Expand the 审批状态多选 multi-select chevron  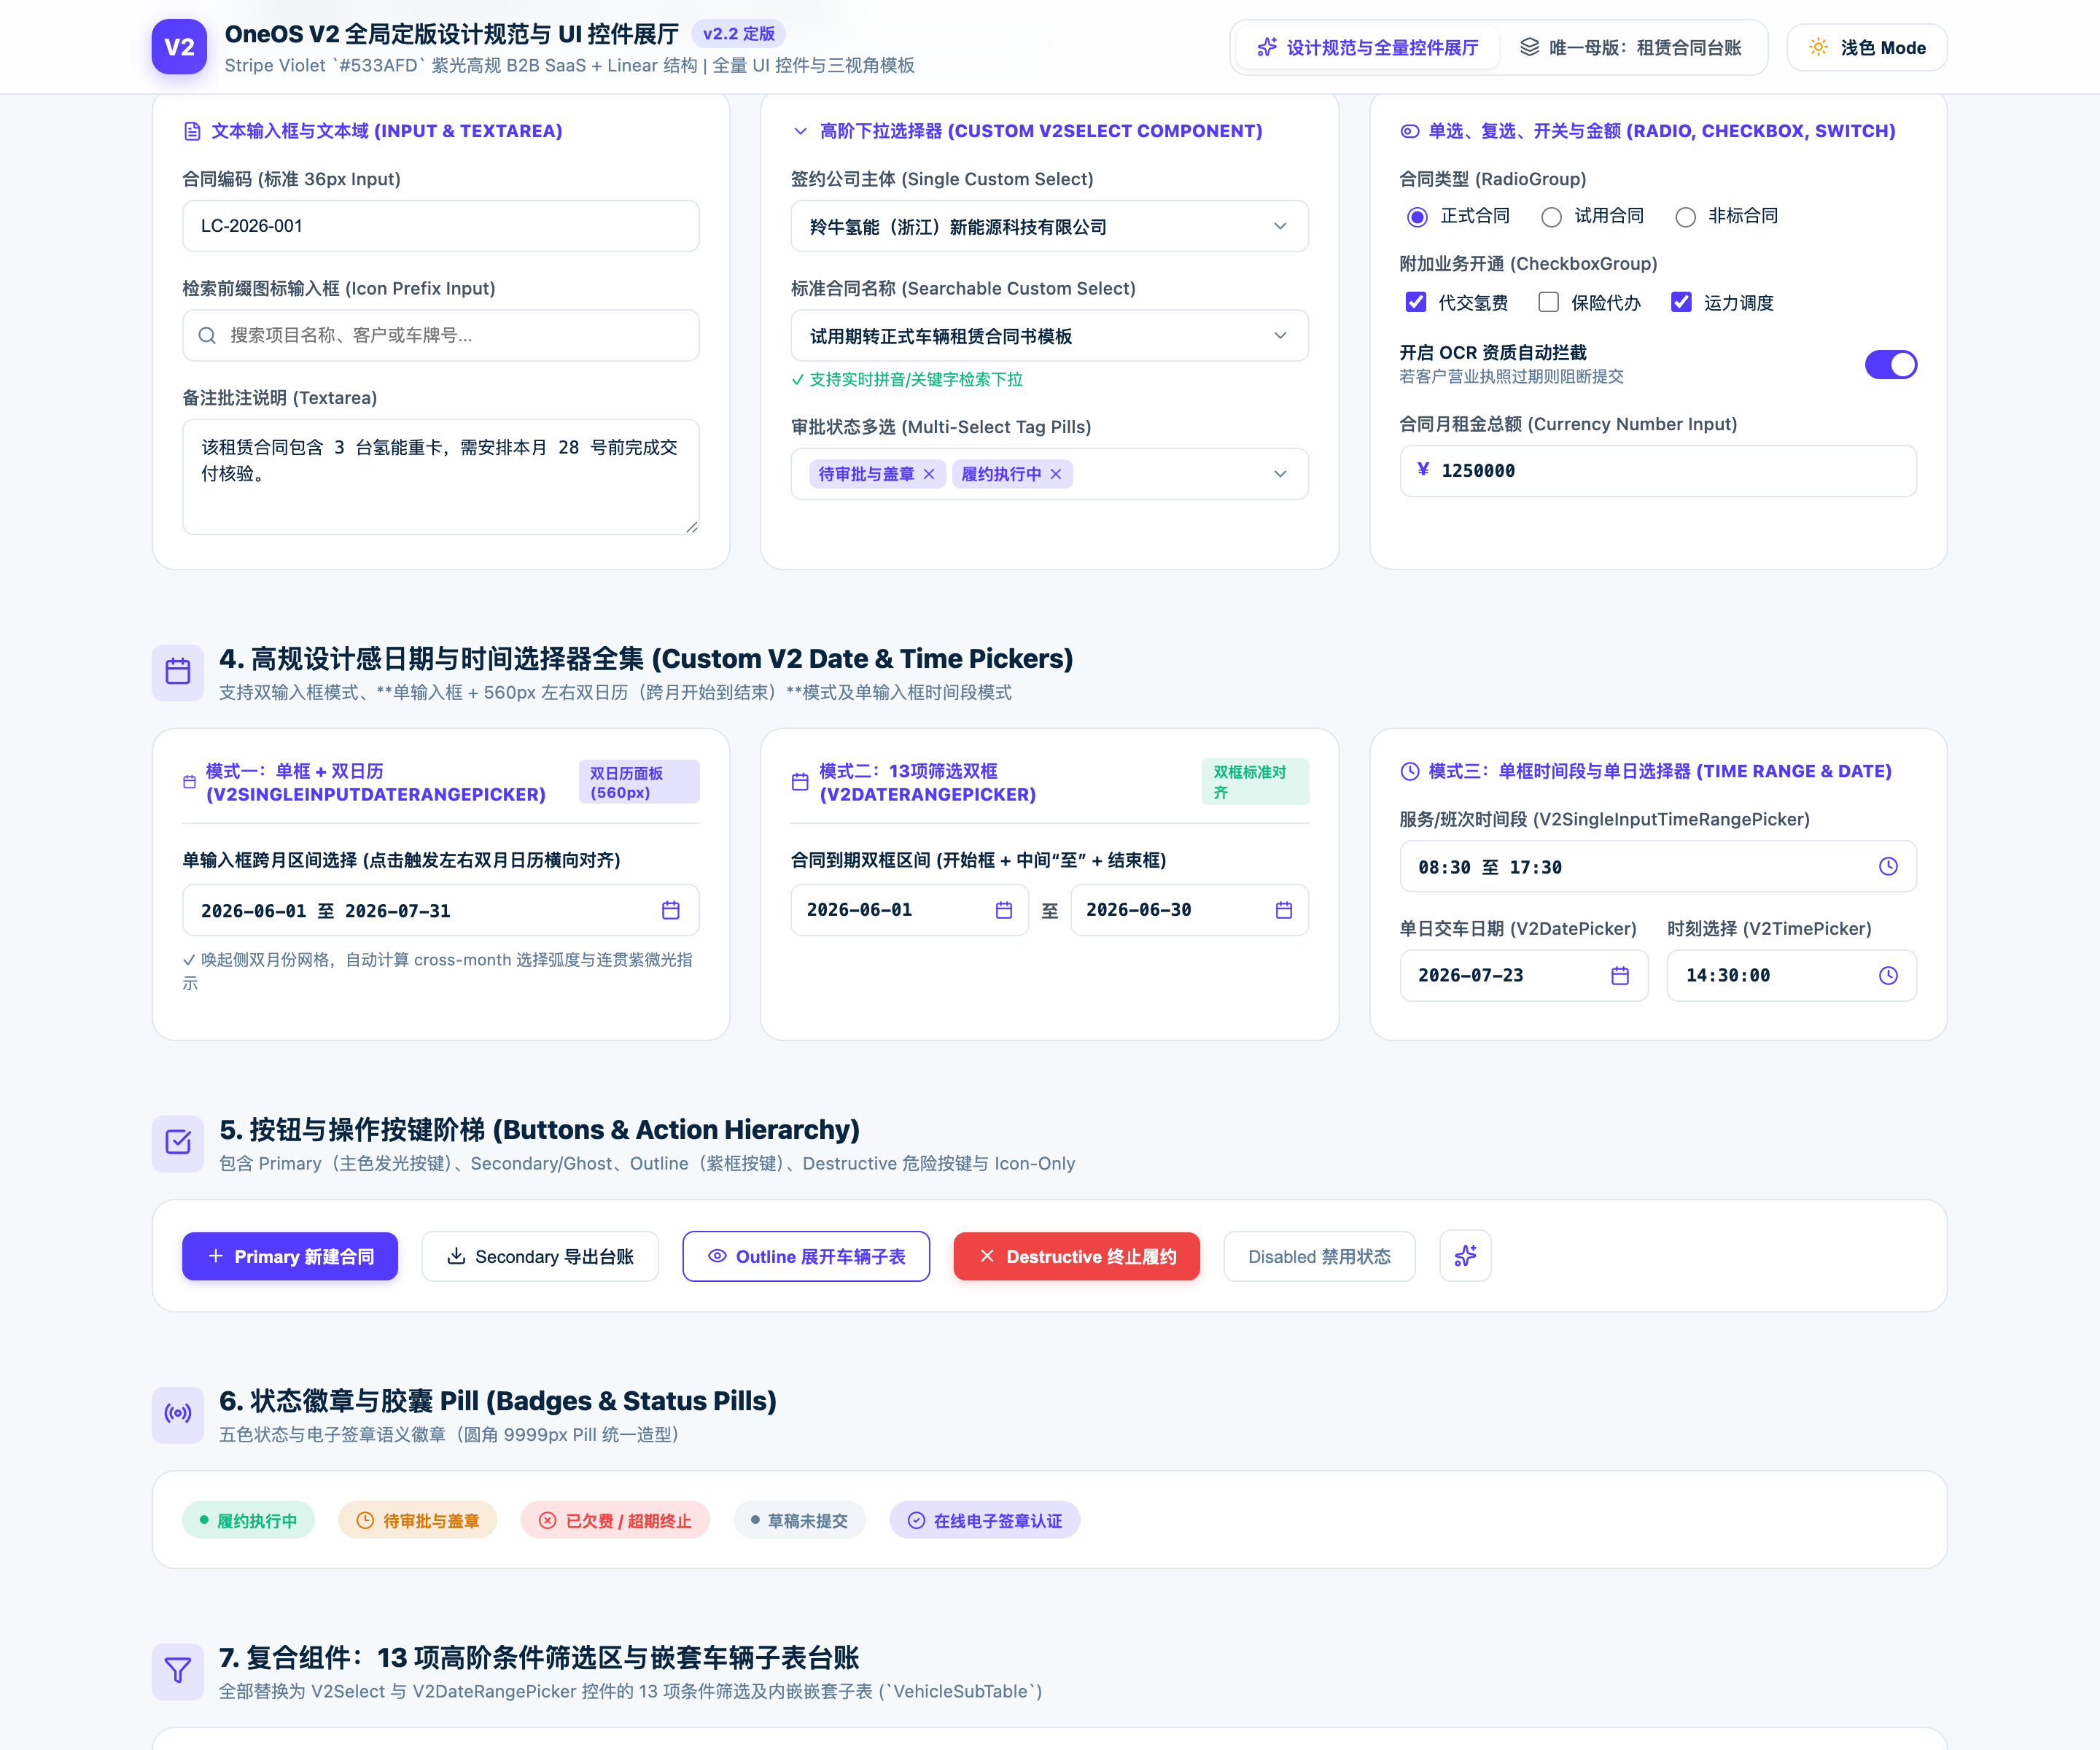point(1280,474)
